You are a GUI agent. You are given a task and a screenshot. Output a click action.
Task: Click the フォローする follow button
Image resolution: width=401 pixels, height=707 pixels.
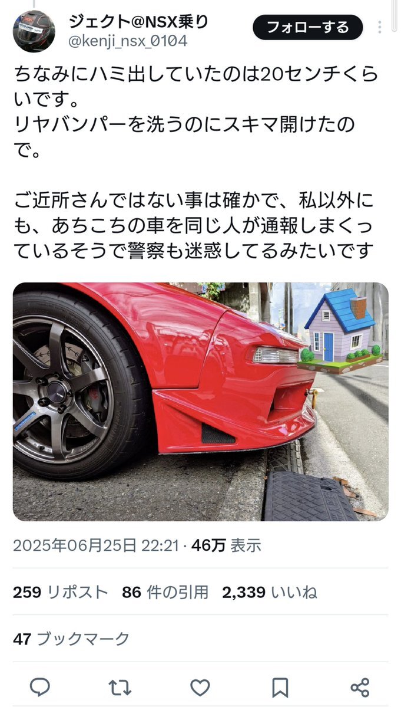pyautogui.click(x=308, y=28)
